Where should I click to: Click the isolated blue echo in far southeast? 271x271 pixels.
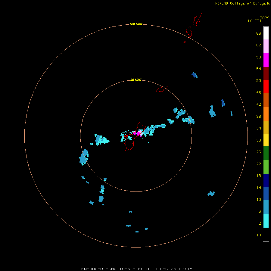pos(211,194)
